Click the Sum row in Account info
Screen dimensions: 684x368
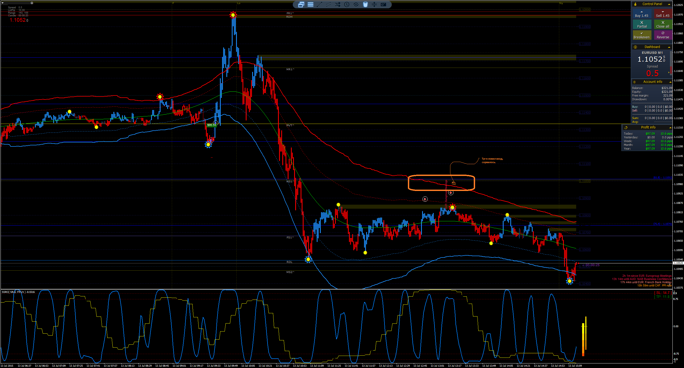click(x=652, y=118)
